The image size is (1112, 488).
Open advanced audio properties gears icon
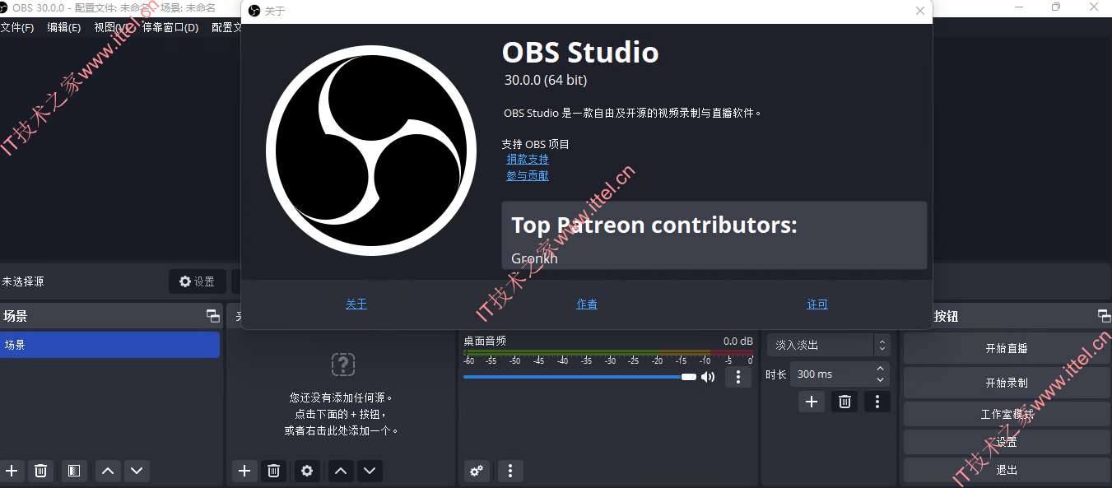point(477,471)
